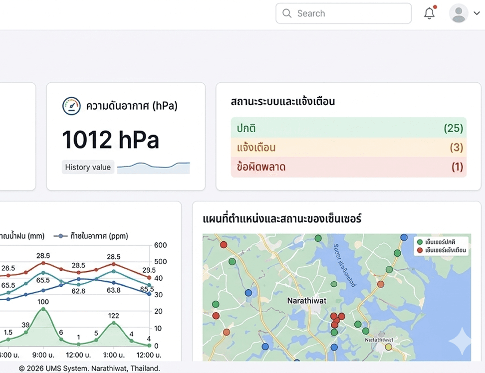Click the 122 rainfall data point

coord(114,323)
